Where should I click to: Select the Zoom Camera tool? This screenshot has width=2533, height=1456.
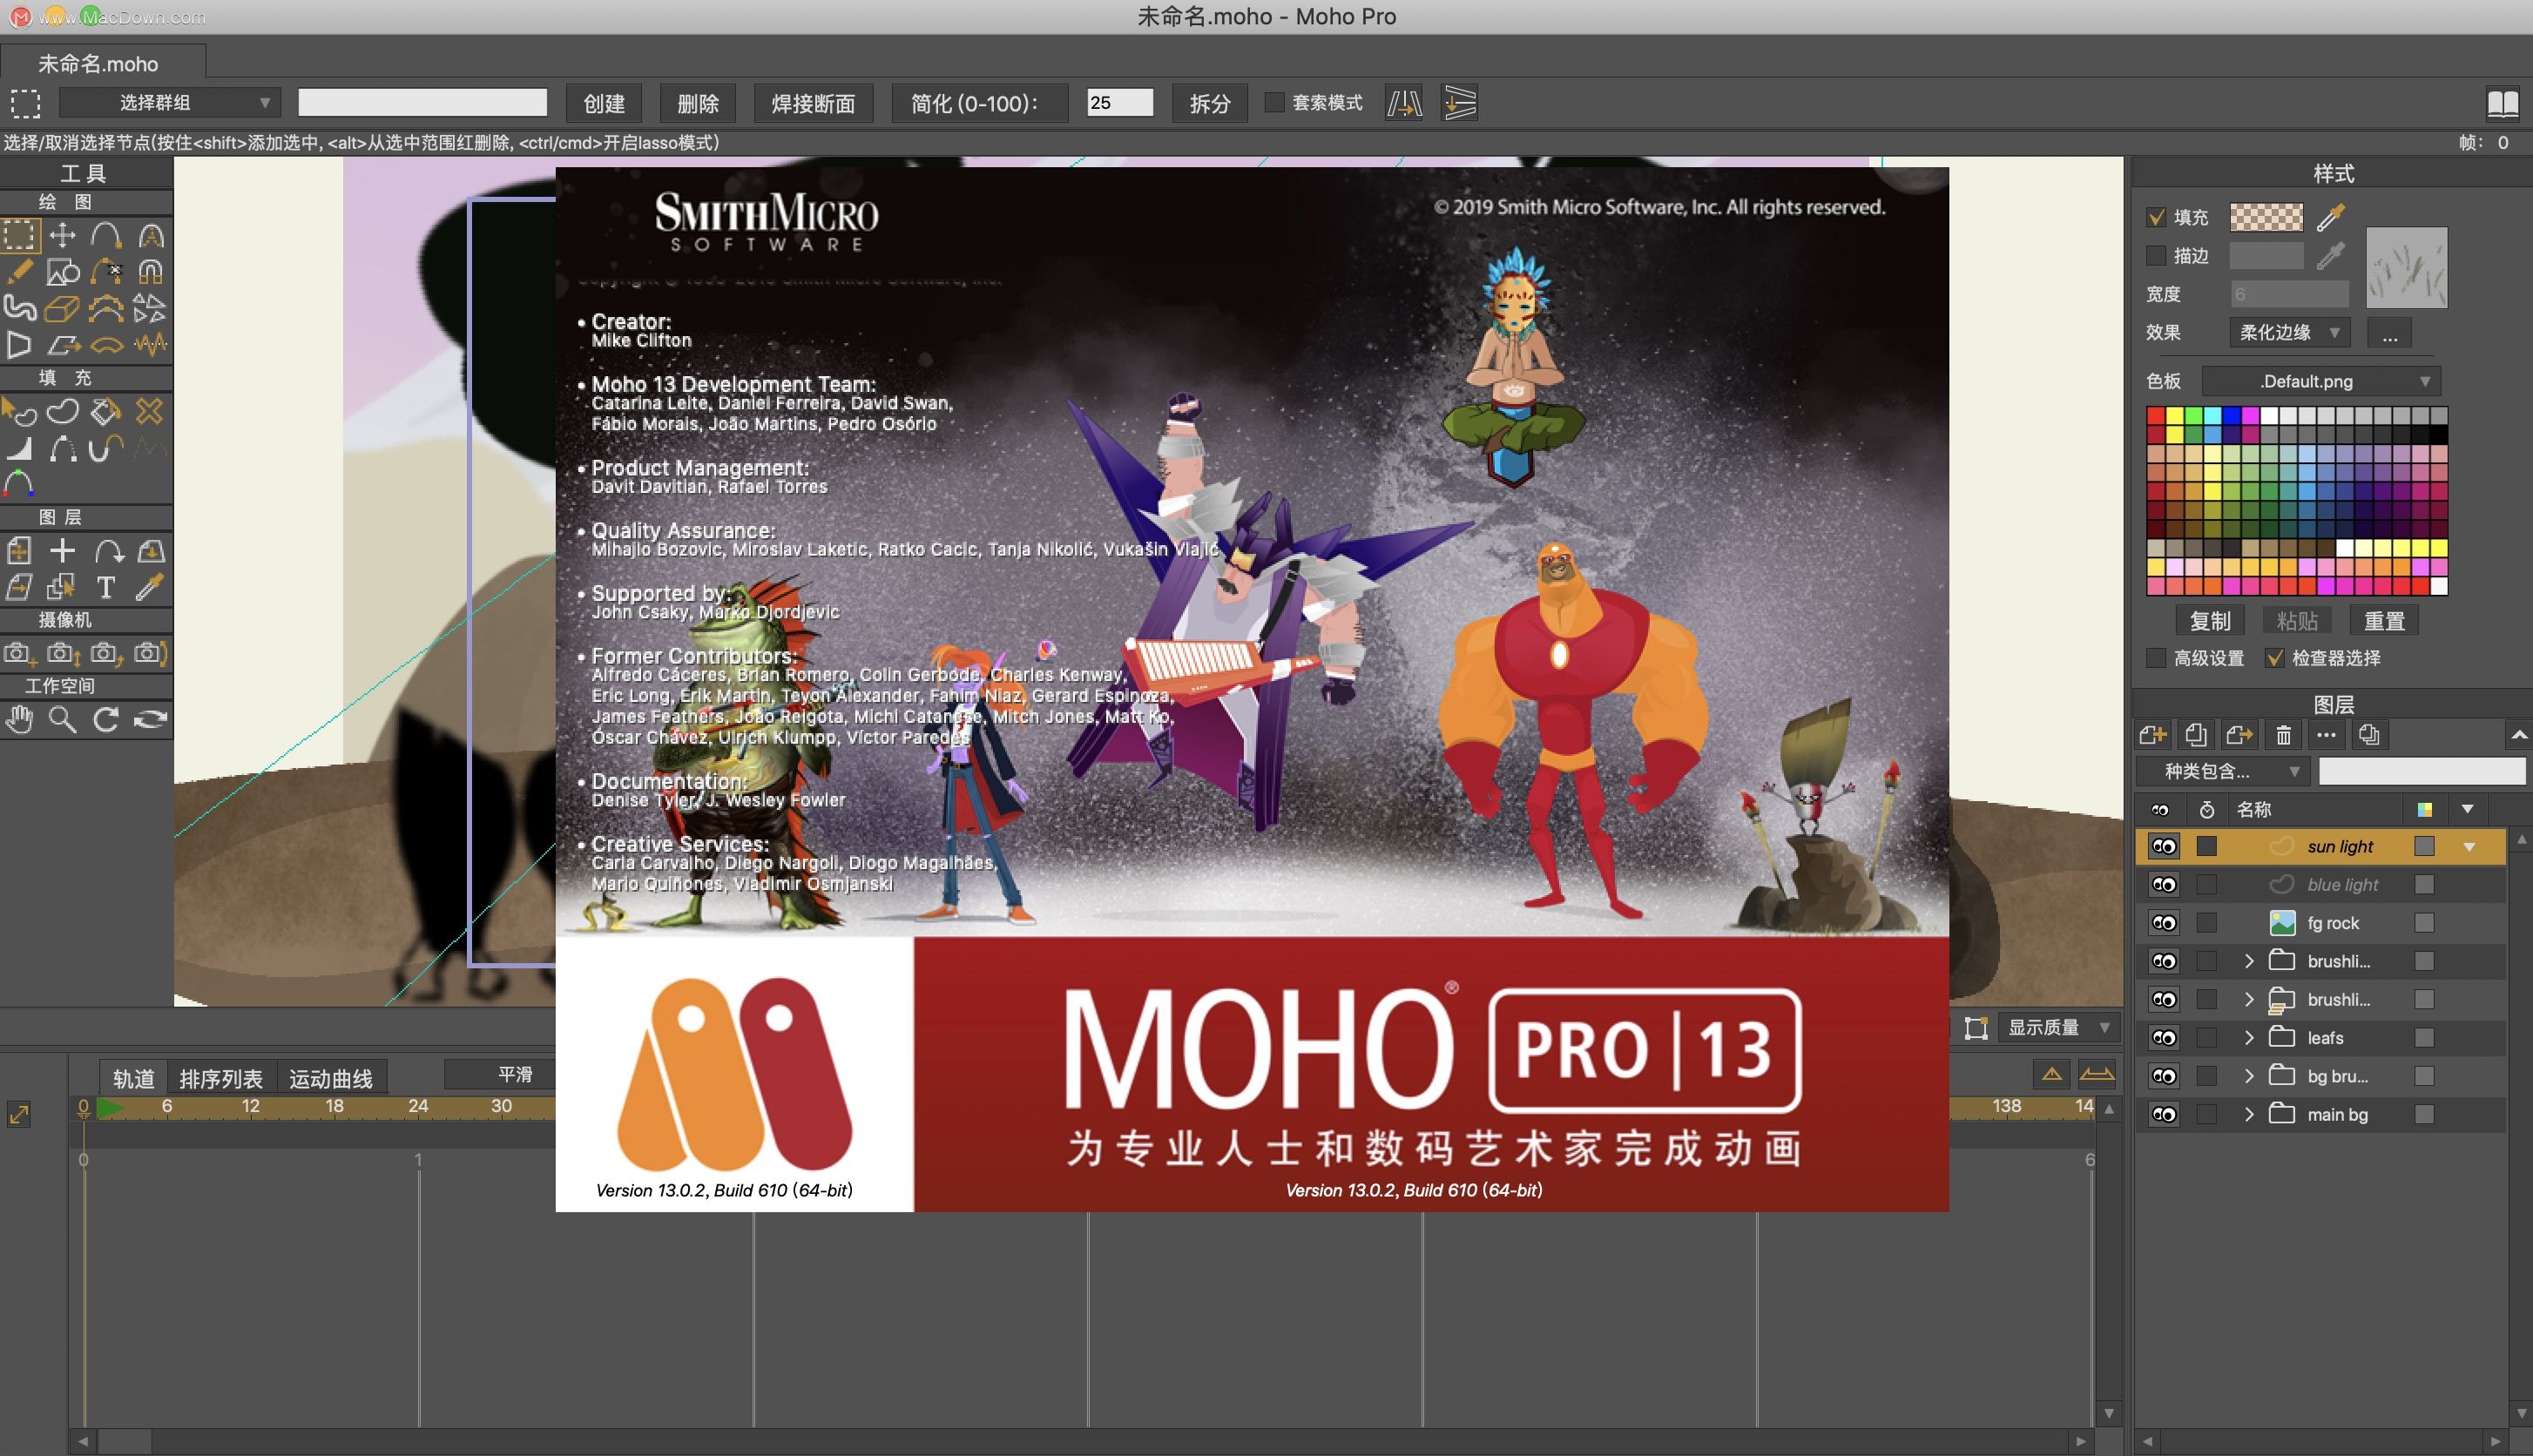pyautogui.click(x=63, y=653)
